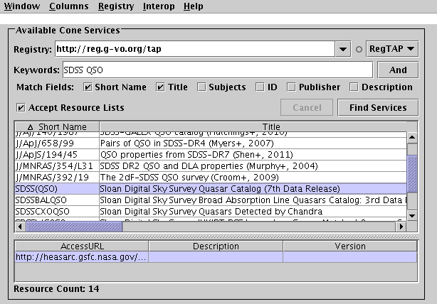Image resolution: width=437 pixels, height=304 pixels.
Task: Sort the table by Short Name header
Action: (60, 126)
